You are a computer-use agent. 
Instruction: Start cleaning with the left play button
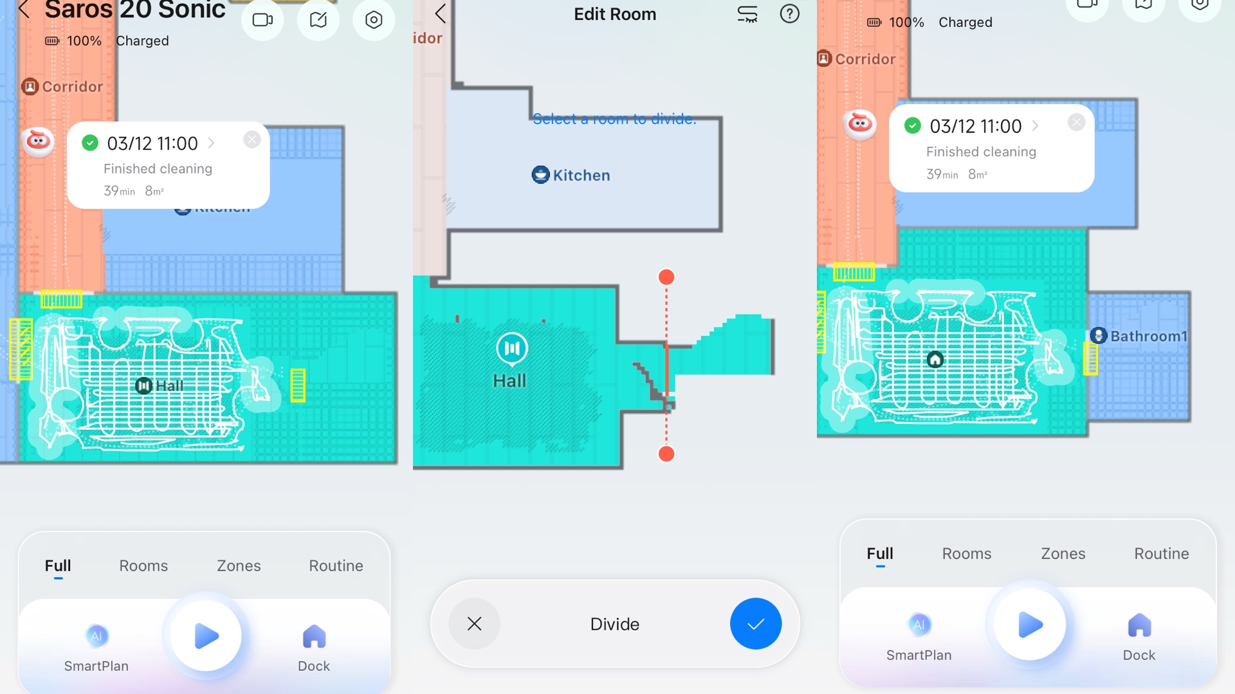point(206,636)
